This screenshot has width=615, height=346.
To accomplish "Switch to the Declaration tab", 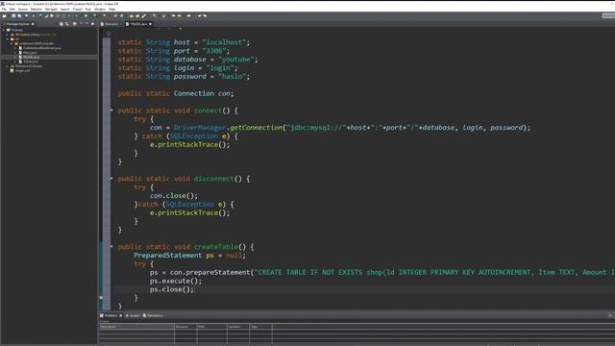I will (153, 315).
